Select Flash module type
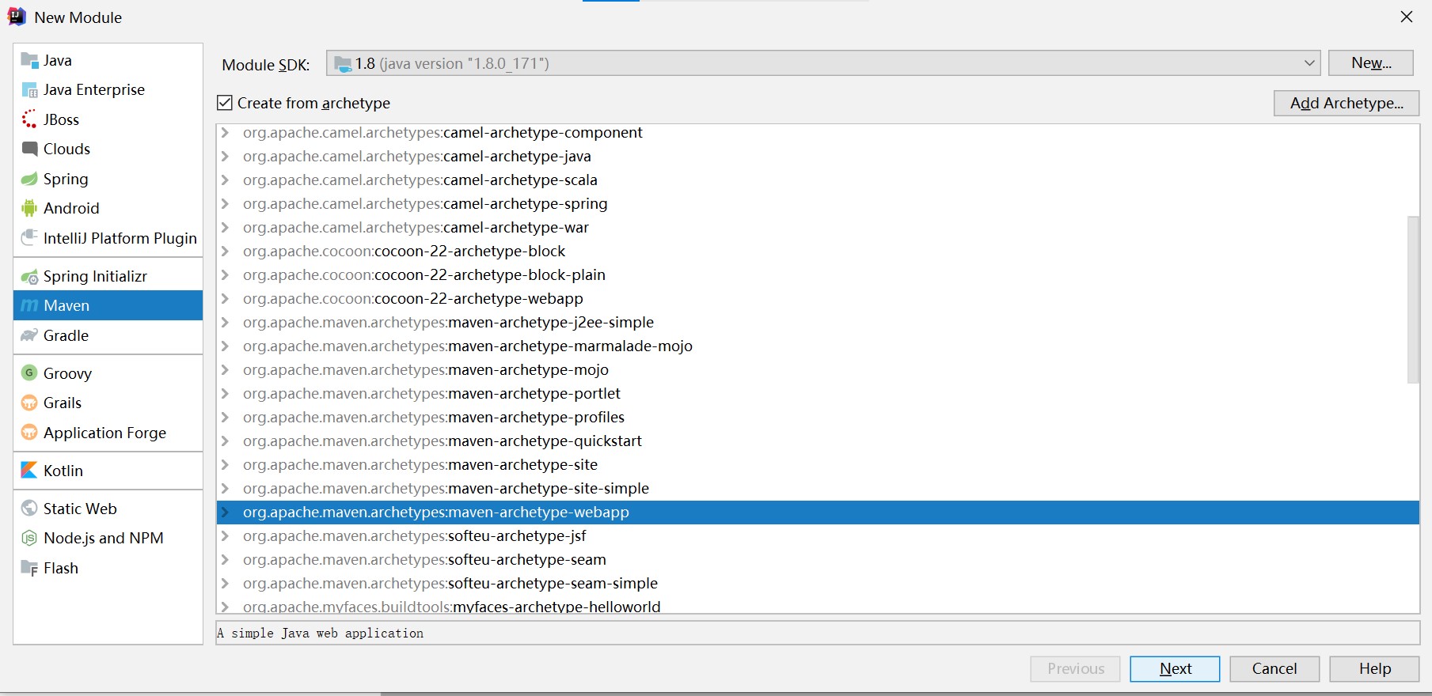This screenshot has height=696, width=1432. (108, 568)
